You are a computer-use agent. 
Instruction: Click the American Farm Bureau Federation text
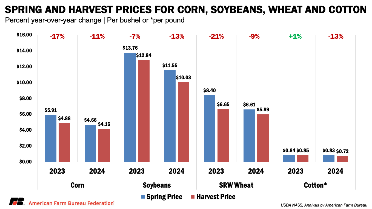(x=71, y=203)
